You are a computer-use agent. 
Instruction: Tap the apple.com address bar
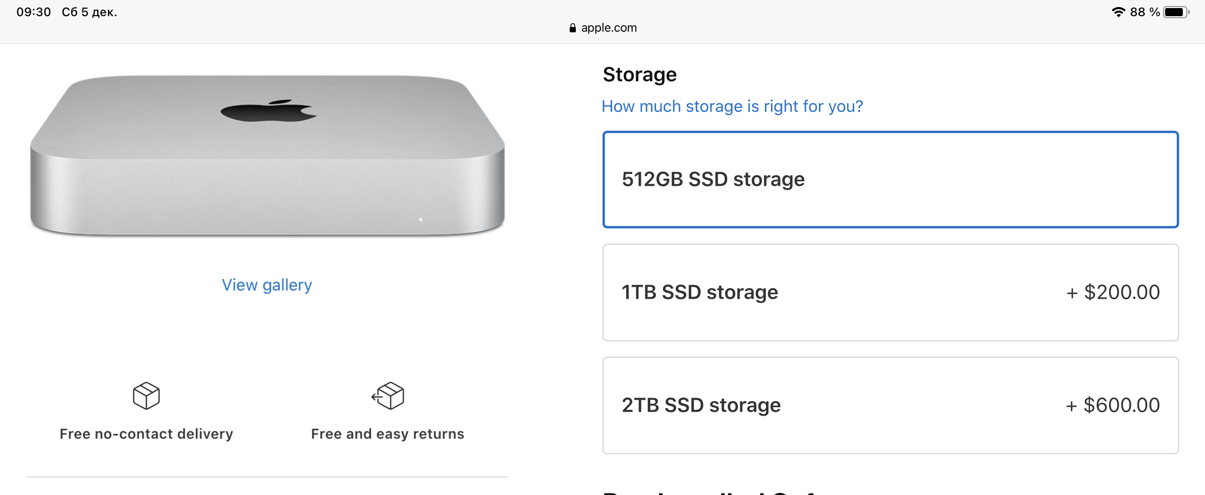[x=602, y=28]
